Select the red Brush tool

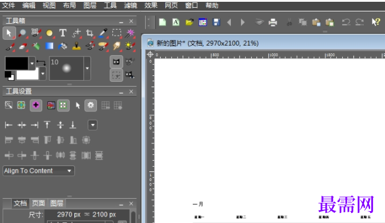coord(10,46)
